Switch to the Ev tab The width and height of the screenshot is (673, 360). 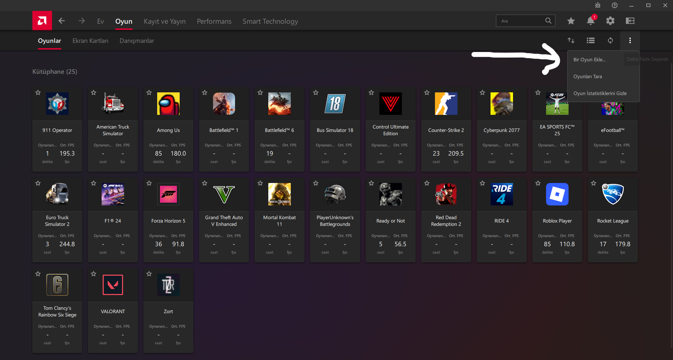tap(101, 21)
